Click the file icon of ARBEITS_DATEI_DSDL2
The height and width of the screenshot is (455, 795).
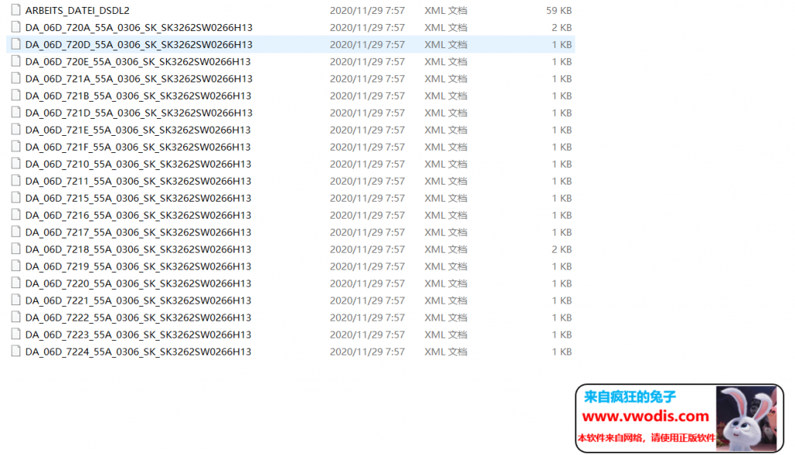[16, 11]
